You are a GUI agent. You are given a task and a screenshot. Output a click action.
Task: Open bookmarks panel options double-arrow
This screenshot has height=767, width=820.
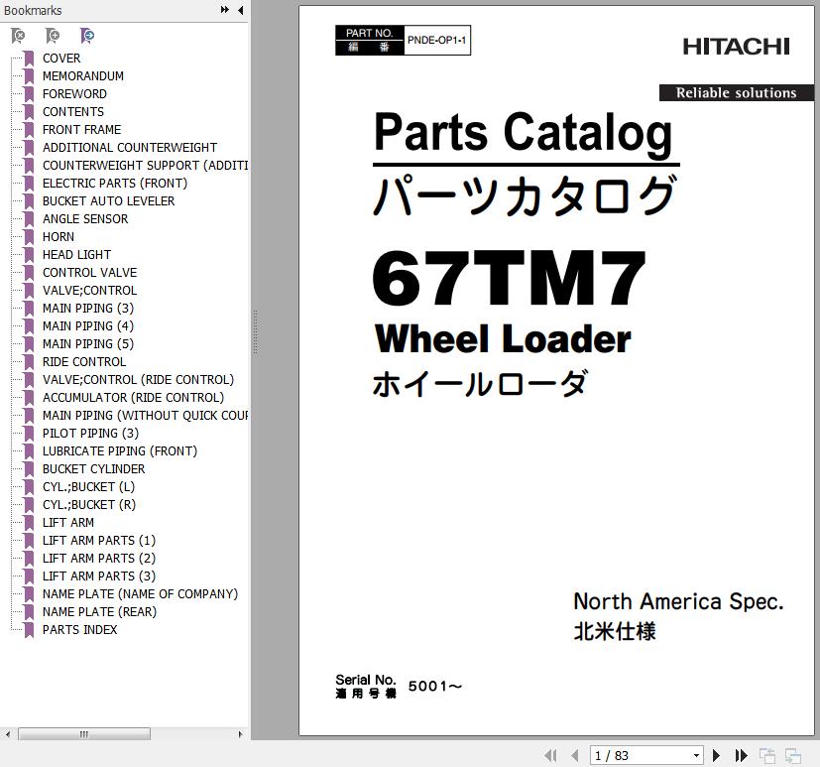click(x=225, y=9)
